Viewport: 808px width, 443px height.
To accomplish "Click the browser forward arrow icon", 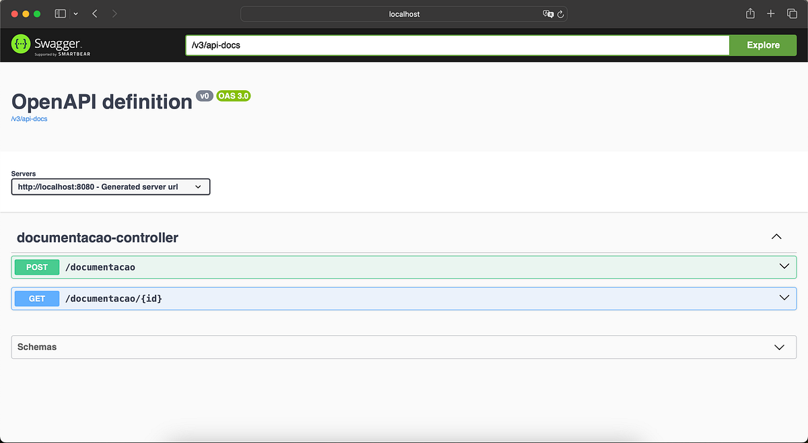I will [x=114, y=13].
